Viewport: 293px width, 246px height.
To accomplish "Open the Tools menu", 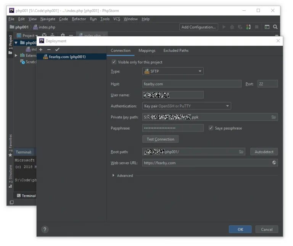I will tap(105, 19).
